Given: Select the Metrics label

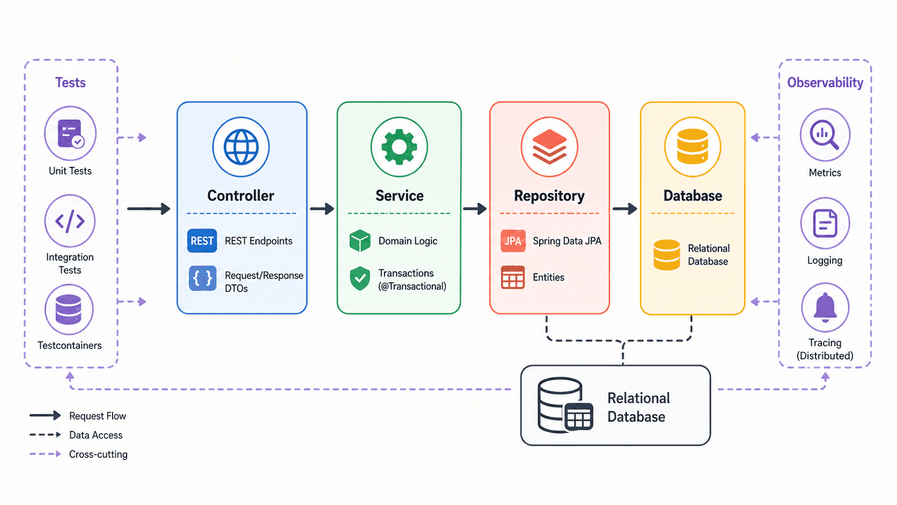Looking at the screenshot, I should [x=825, y=173].
